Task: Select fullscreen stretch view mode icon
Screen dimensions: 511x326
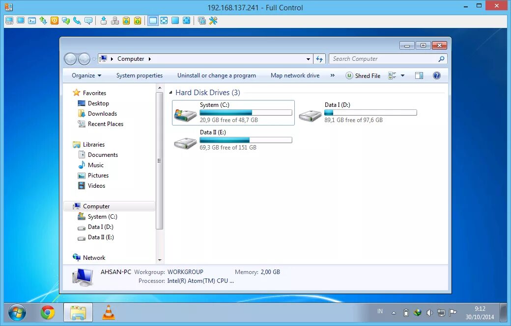Action: point(186,21)
